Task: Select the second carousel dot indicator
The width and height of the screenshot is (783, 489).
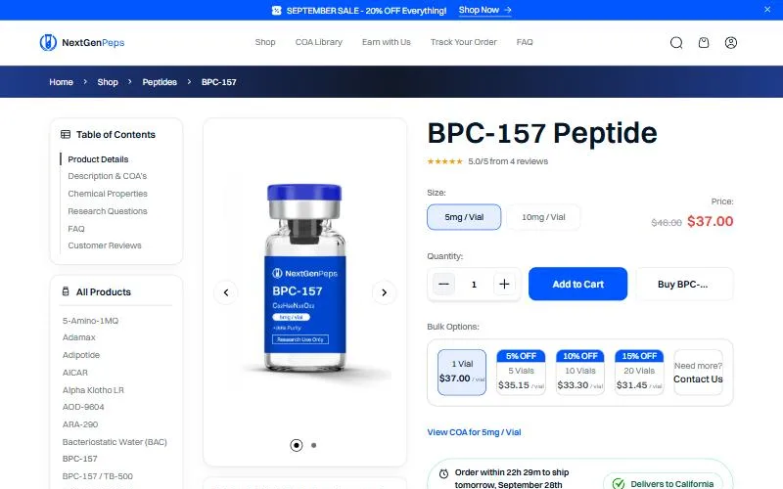Action: [x=313, y=445]
